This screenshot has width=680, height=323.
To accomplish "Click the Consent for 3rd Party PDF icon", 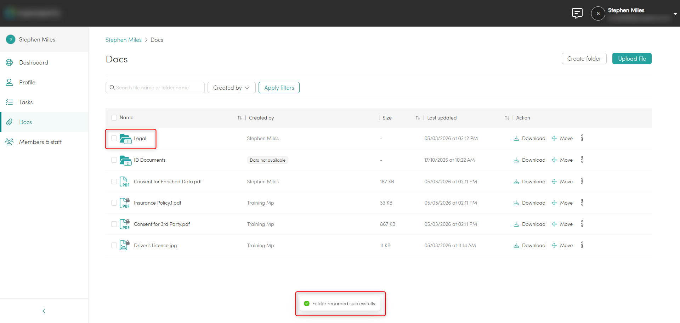I will pos(124,224).
